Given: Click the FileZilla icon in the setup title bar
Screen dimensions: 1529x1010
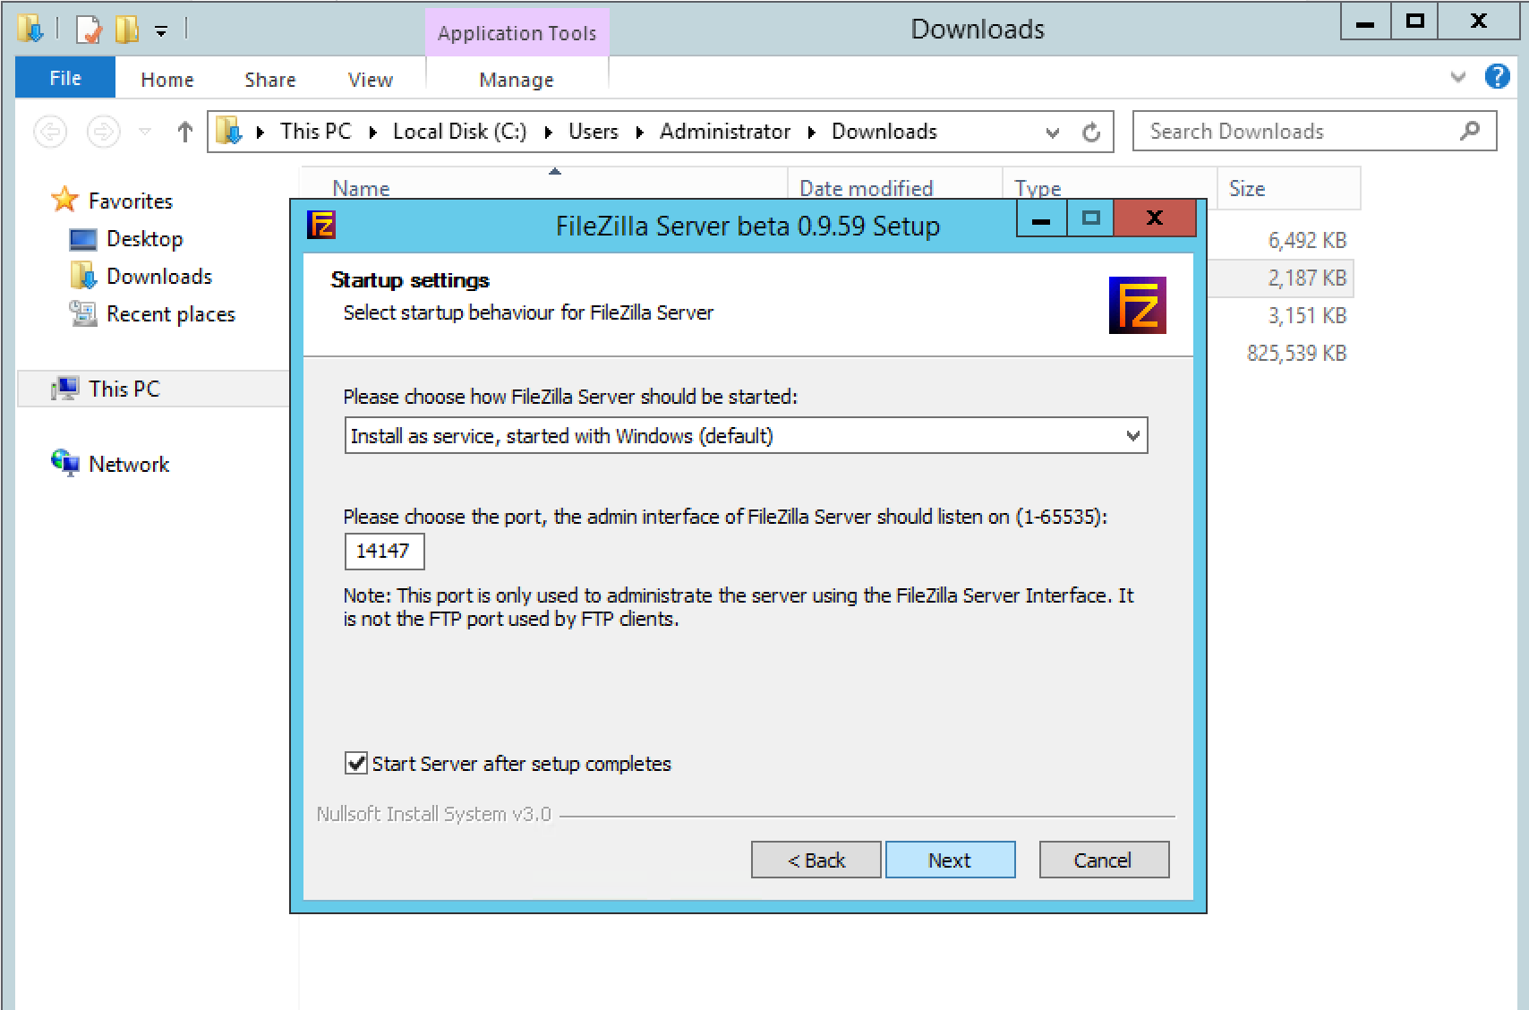Looking at the screenshot, I should tap(321, 226).
